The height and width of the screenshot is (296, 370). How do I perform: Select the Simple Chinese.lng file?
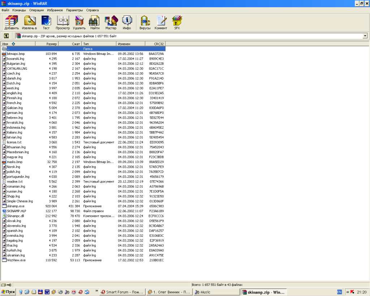[x=83, y=201]
